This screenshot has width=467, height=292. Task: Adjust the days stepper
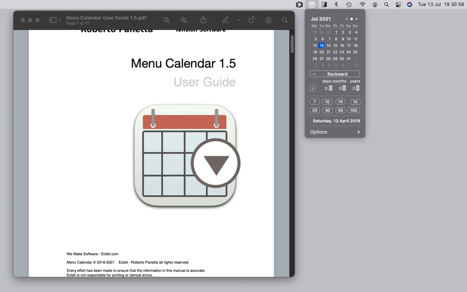pyautogui.click(x=331, y=88)
